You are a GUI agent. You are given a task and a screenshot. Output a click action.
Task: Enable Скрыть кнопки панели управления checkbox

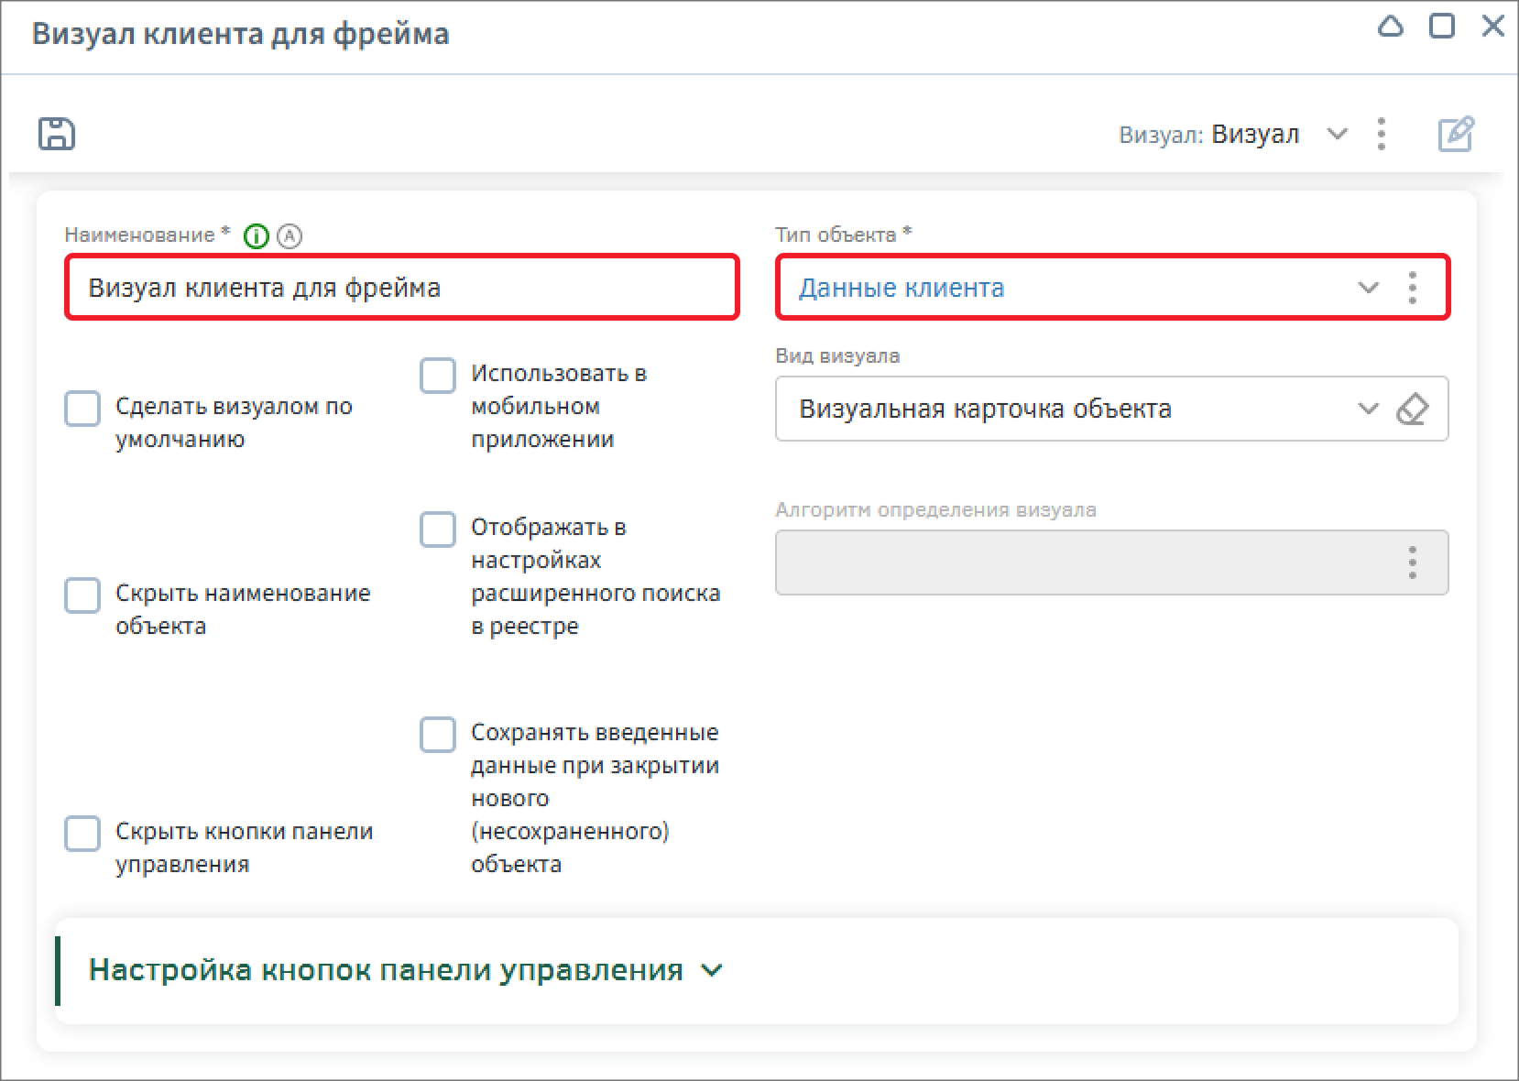82,834
